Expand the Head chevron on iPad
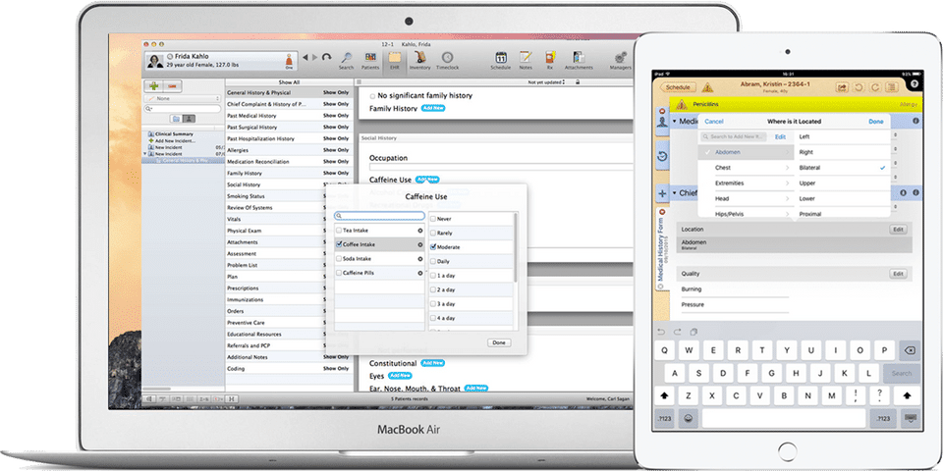943x471 pixels. [787, 199]
